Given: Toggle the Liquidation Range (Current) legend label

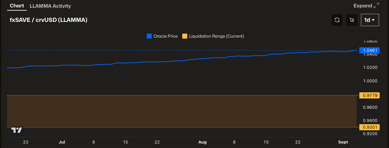Looking at the screenshot, I should [216, 36].
